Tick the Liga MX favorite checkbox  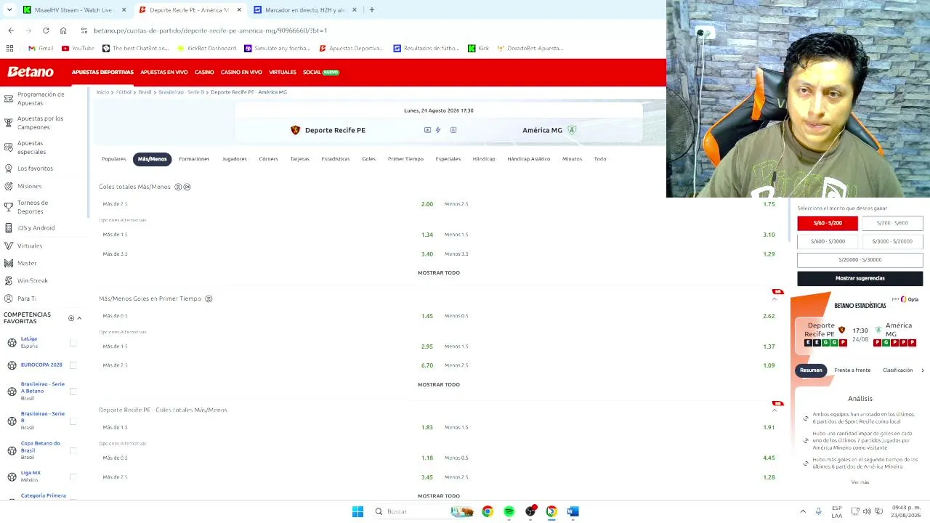[73, 477]
